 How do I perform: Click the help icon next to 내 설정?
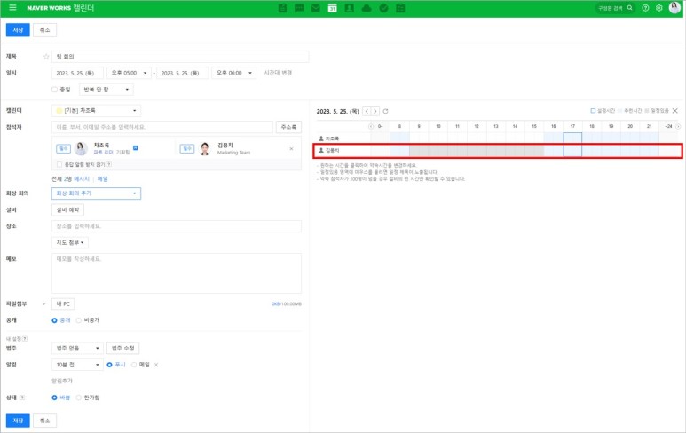(25, 339)
